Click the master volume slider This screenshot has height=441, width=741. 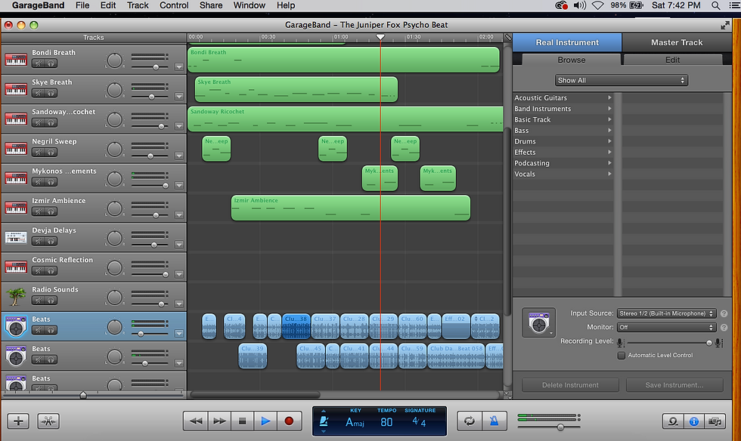[x=548, y=427]
